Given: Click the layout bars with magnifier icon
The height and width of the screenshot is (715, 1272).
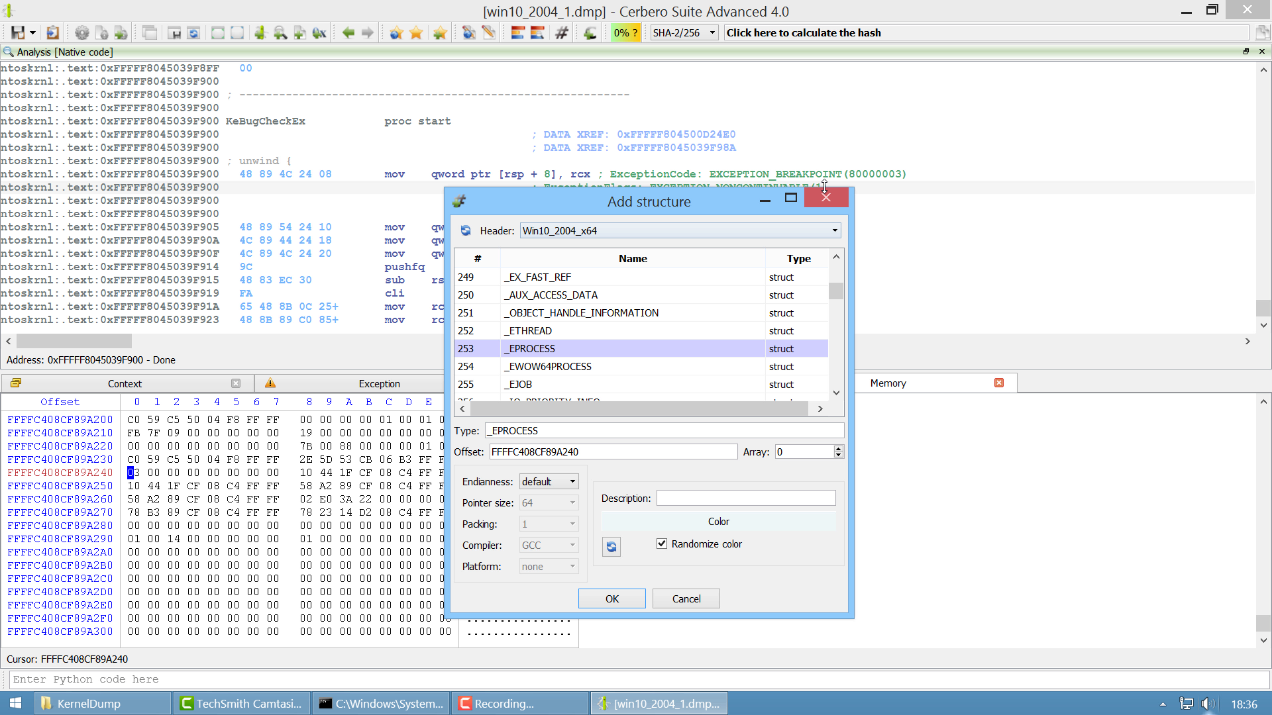Looking at the screenshot, I should (537, 32).
